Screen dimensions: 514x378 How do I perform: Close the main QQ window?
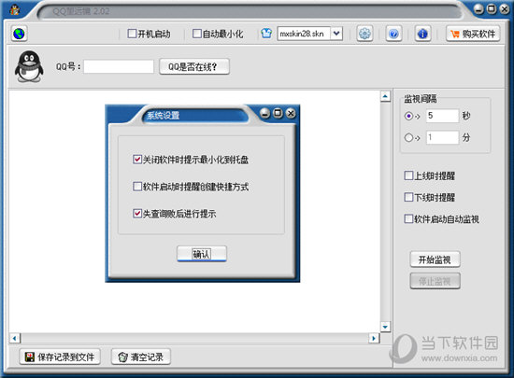point(504,9)
